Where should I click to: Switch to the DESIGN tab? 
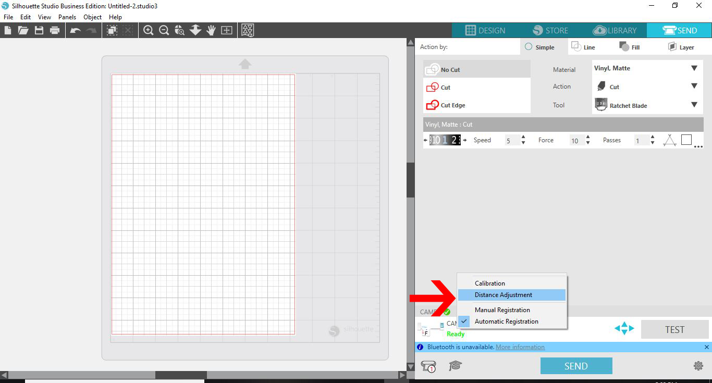(485, 30)
